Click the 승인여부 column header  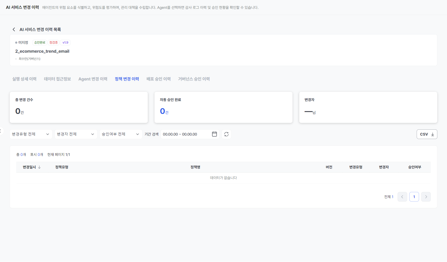pyautogui.click(x=415, y=167)
